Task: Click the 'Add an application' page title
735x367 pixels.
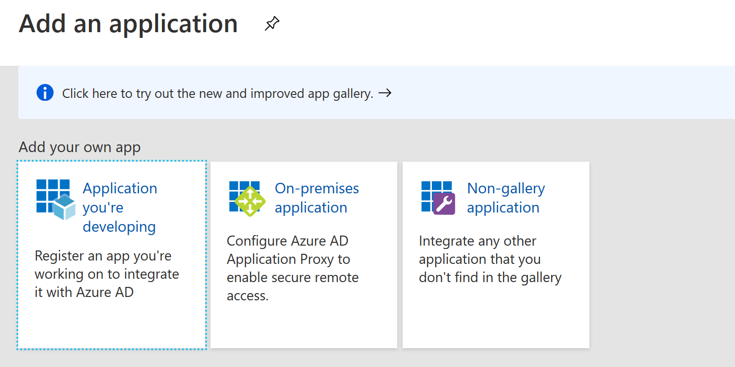Action: click(x=128, y=24)
